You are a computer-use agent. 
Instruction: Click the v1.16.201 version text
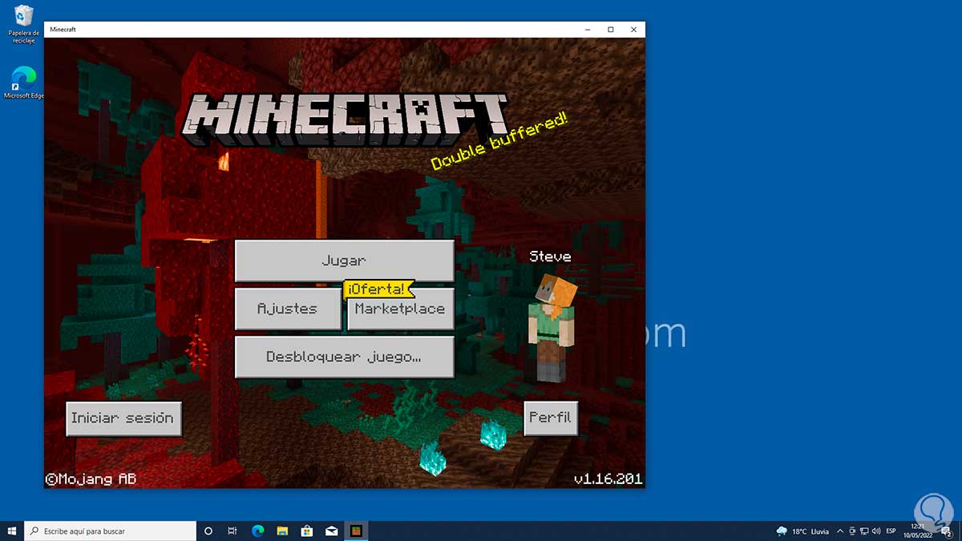608,479
